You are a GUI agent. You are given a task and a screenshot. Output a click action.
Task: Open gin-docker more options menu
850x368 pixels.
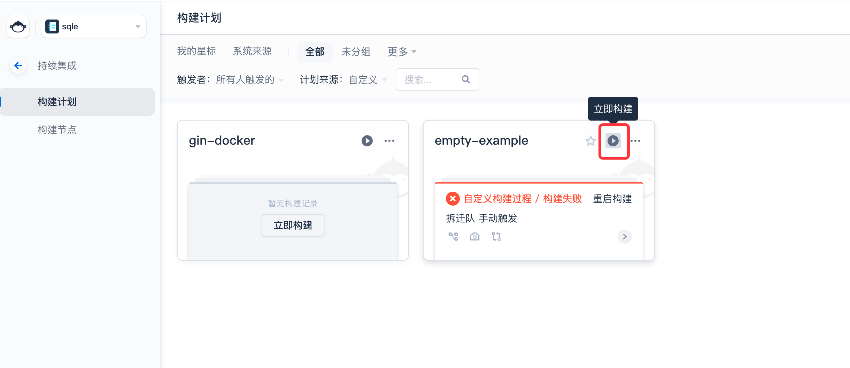389,141
